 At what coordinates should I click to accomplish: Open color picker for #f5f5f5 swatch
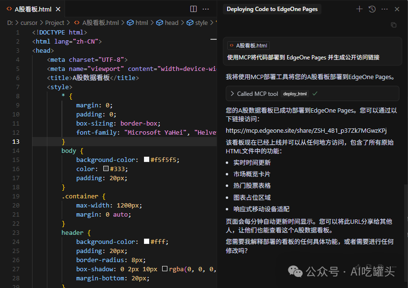pyautogui.click(x=146, y=160)
